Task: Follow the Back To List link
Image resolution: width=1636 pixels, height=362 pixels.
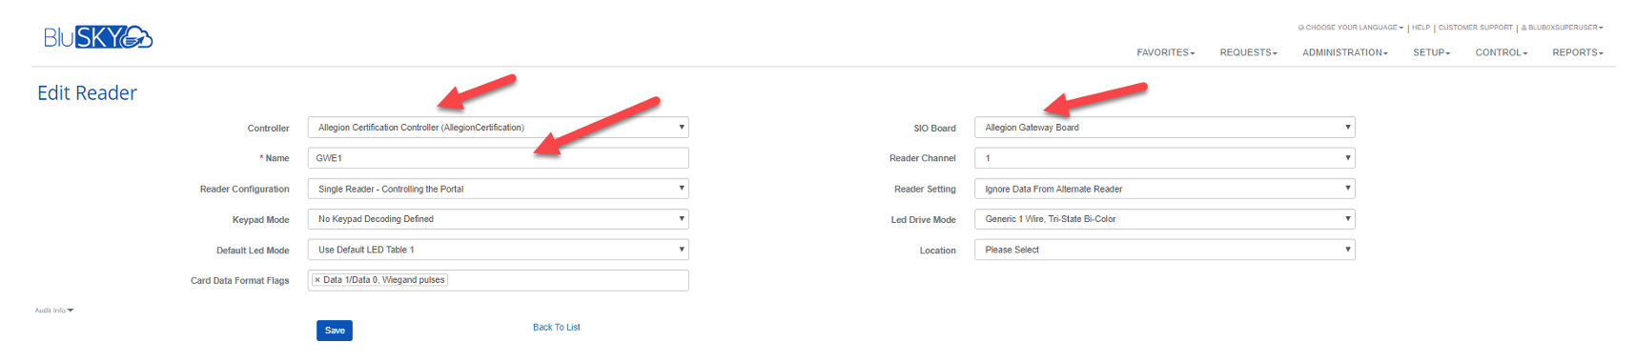Action: (557, 328)
